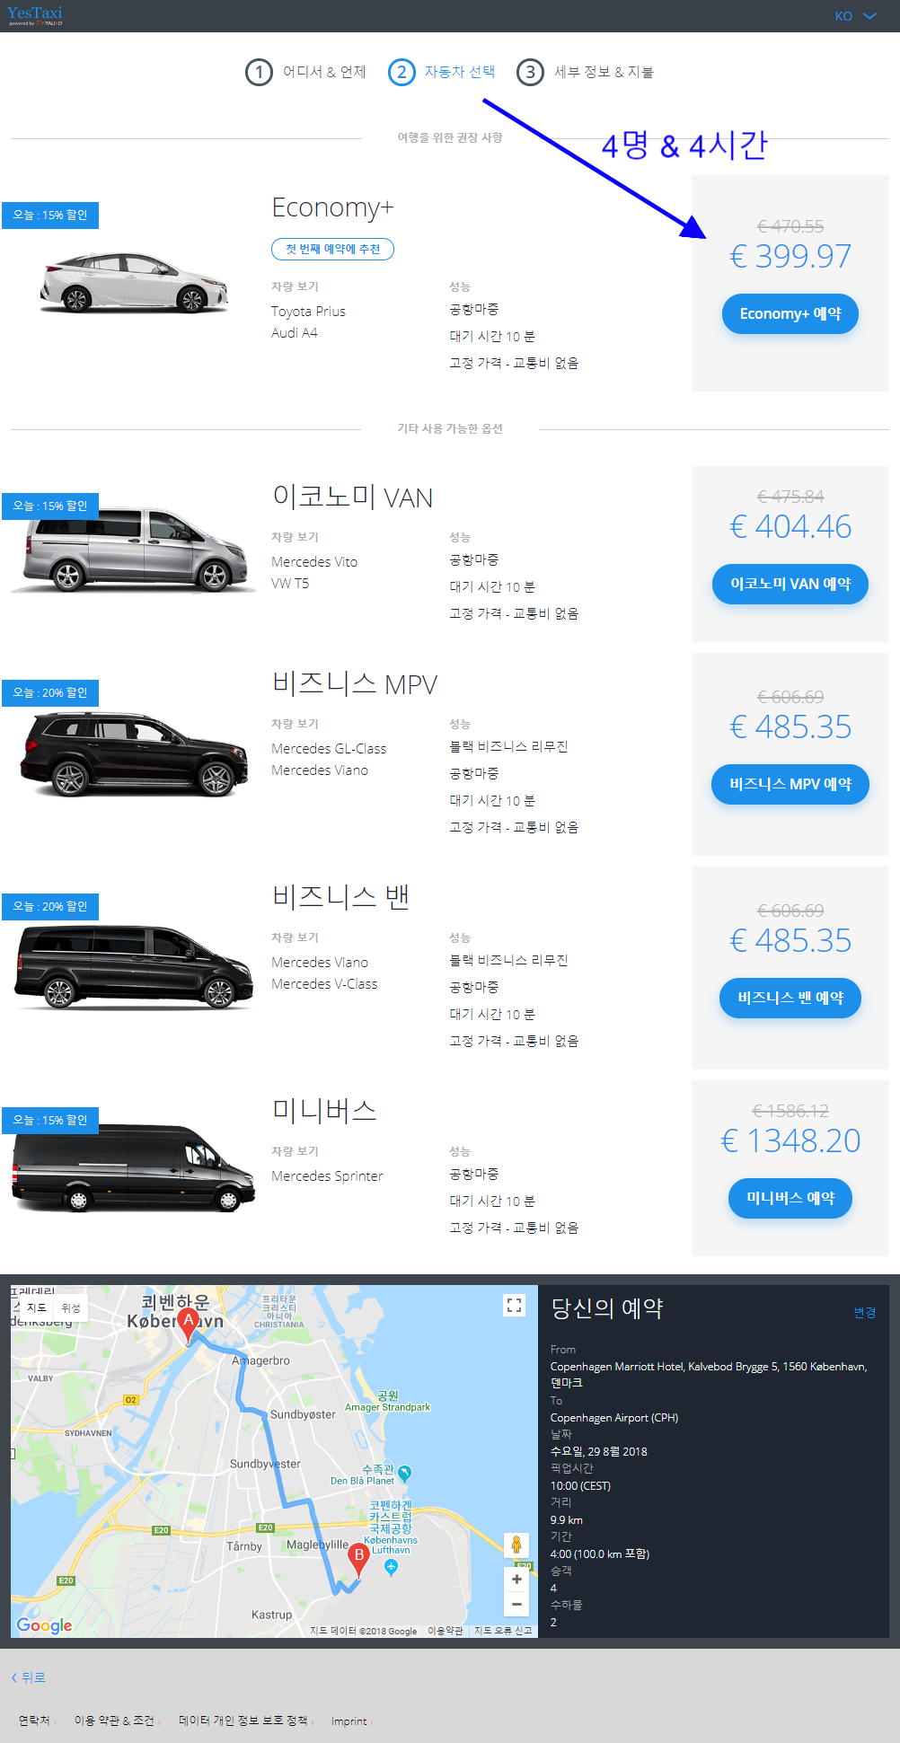
Task: Open step 3 세부 정보 & 지불
Action: click(x=585, y=72)
